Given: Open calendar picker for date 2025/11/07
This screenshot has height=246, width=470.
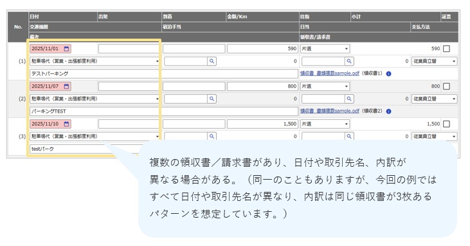Looking at the screenshot, I should click(66, 86).
